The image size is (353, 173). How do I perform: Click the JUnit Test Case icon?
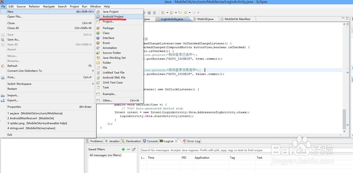tap(98, 82)
